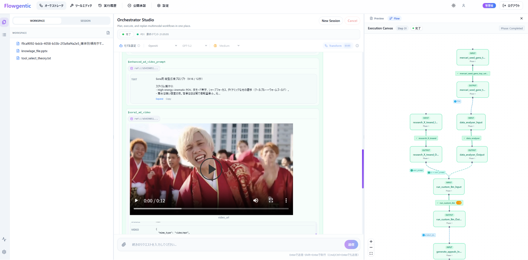Click the Expand link under prompt text
This screenshot has width=528, height=260.
coord(159,99)
